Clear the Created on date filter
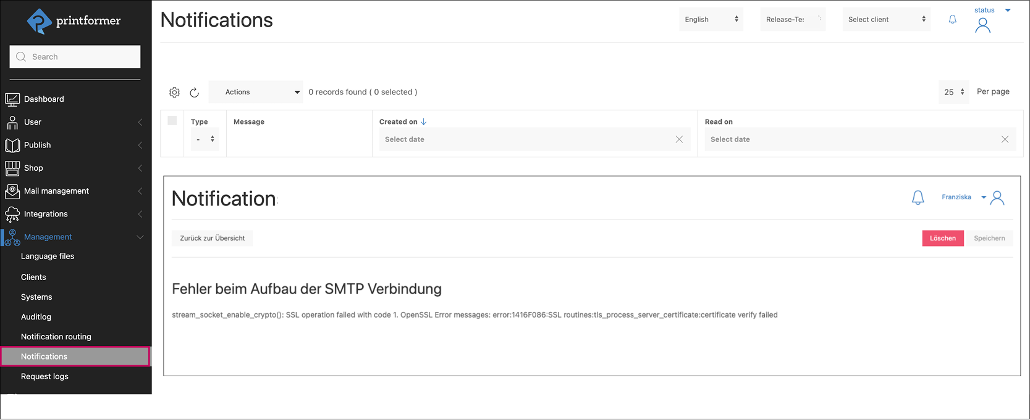Screen dimensions: 1030x420 click(679, 139)
